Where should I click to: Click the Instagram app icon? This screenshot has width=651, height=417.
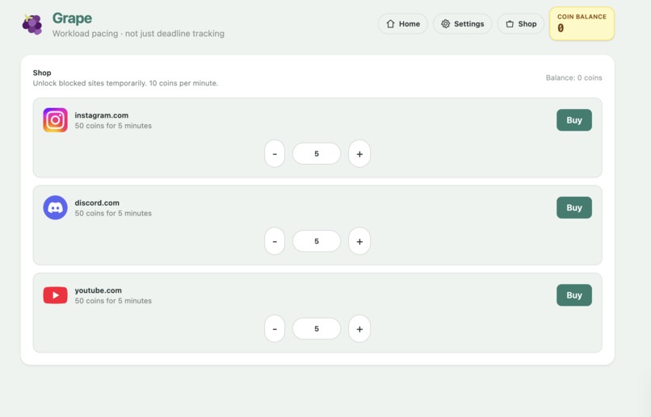click(x=55, y=120)
